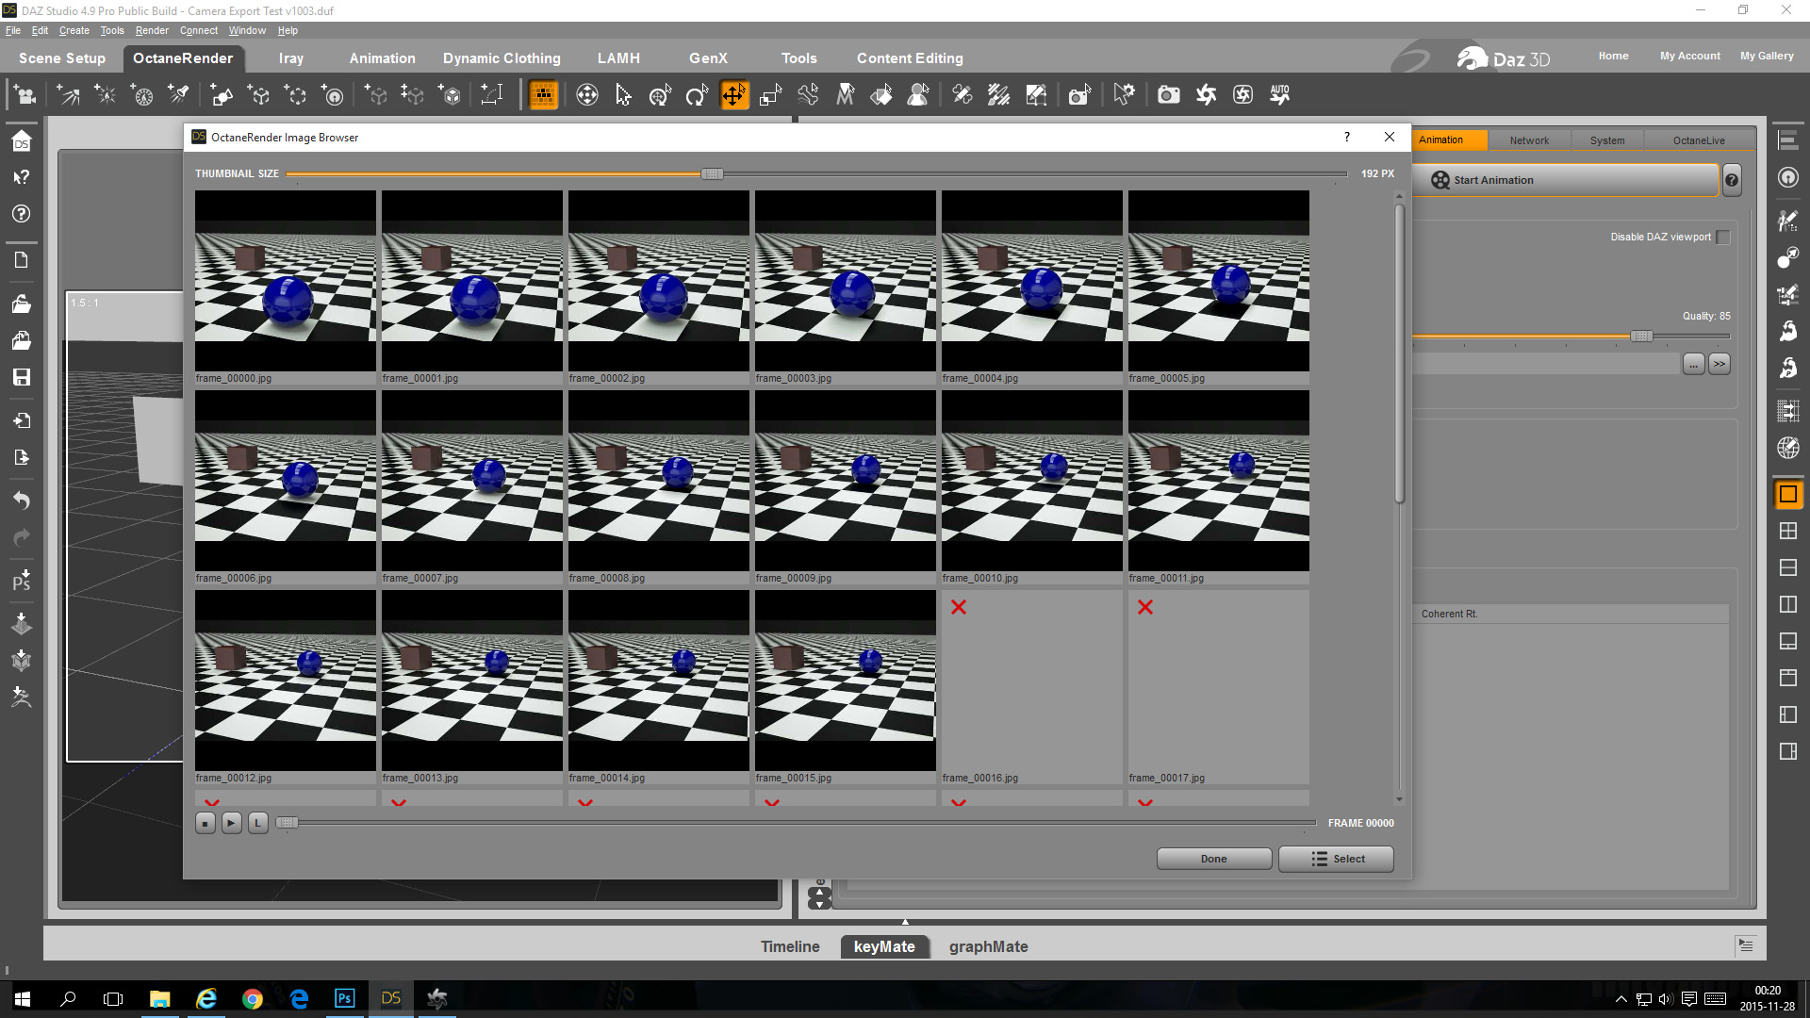Click the AUTO refresh toolbar icon
Image resolution: width=1810 pixels, height=1018 pixels.
coord(1279,95)
